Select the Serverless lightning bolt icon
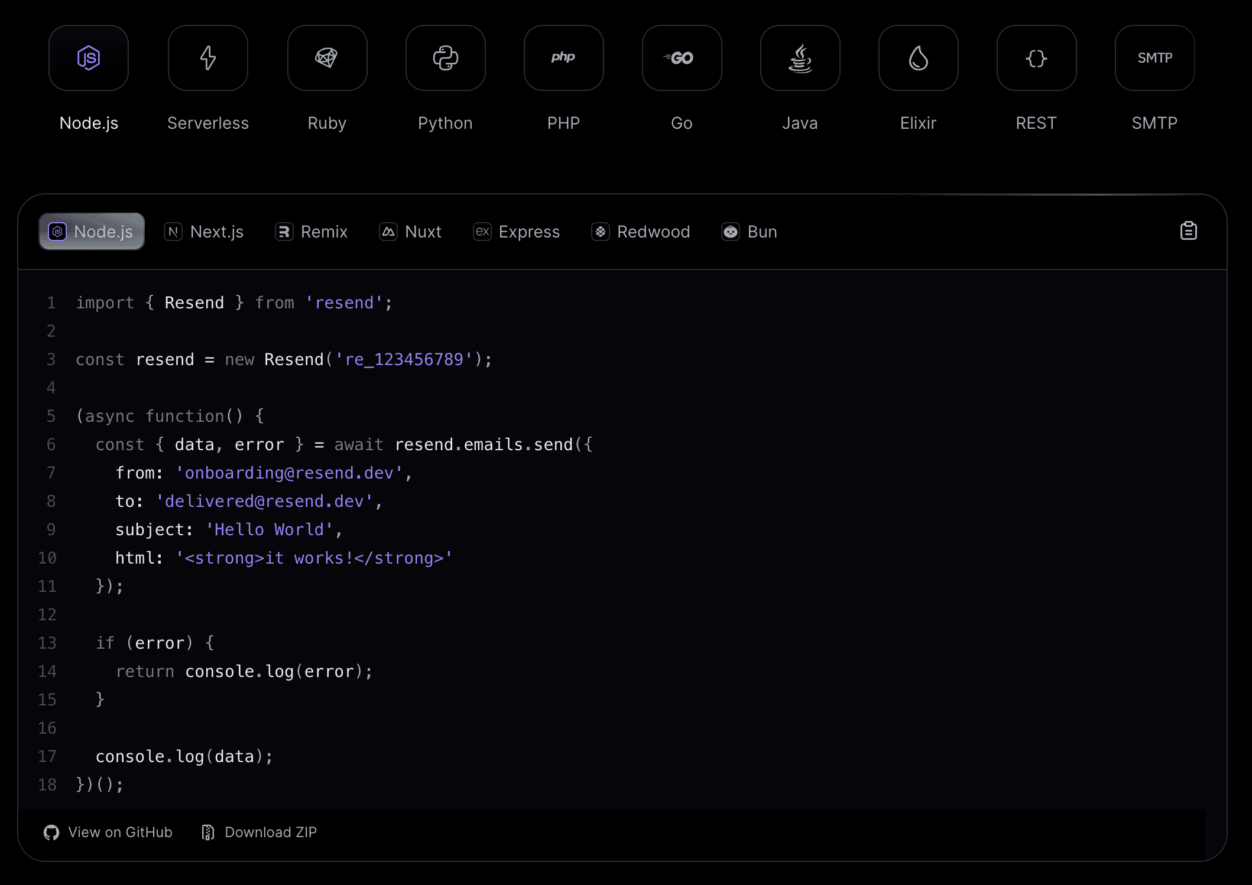Viewport: 1252px width, 885px height. pos(208,58)
